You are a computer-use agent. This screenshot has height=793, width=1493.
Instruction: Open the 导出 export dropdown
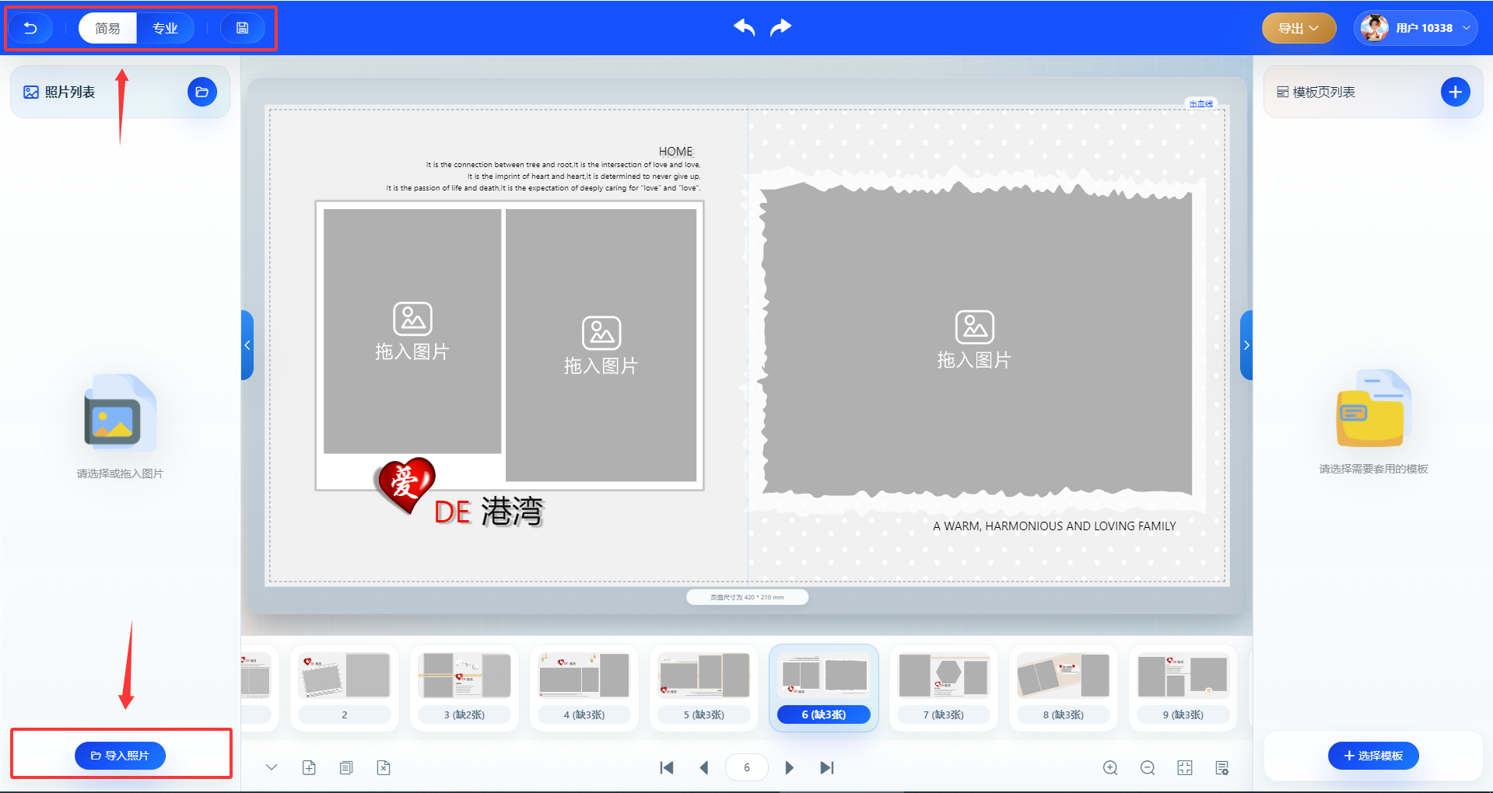click(1298, 28)
